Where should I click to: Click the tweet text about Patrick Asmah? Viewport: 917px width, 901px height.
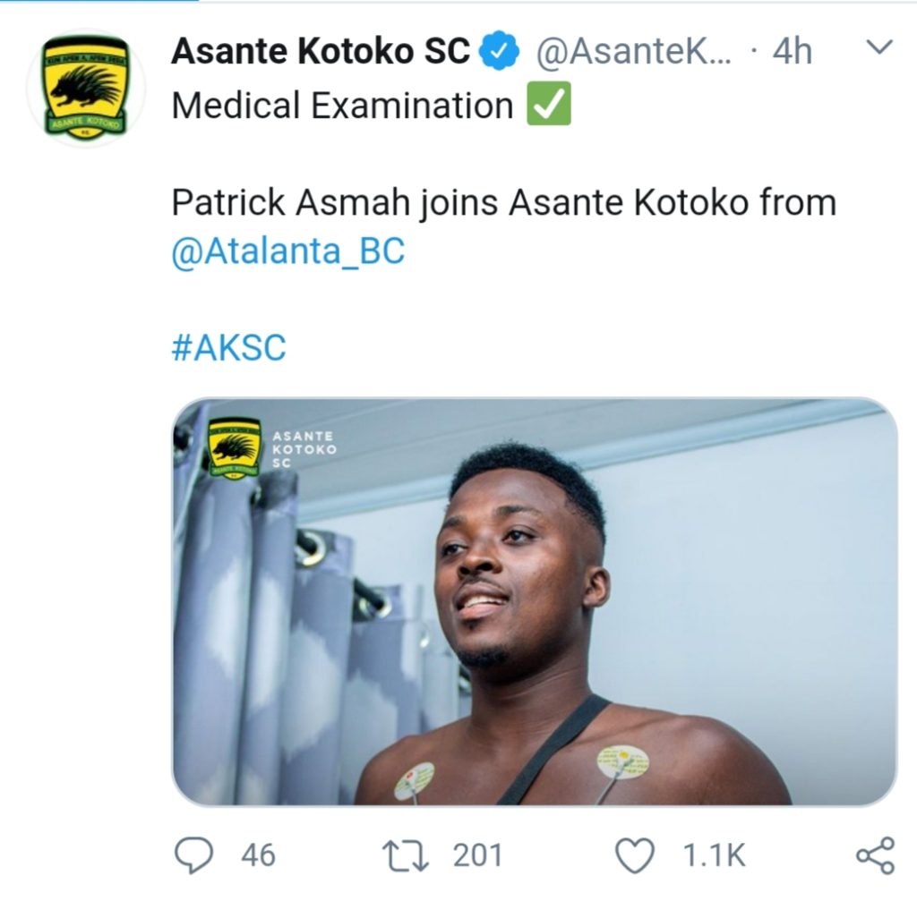pos(502,202)
